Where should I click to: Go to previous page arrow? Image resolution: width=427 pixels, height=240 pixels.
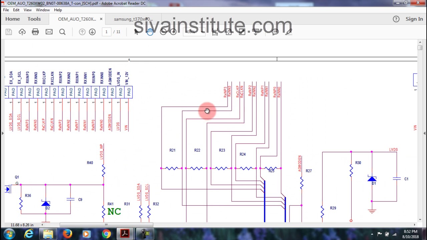point(82,32)
